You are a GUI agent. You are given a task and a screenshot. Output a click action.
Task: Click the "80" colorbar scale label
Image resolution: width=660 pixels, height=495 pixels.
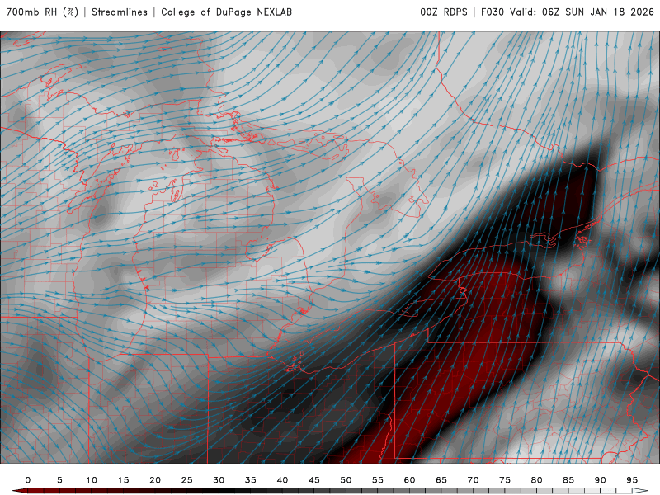tap(537, 480)
